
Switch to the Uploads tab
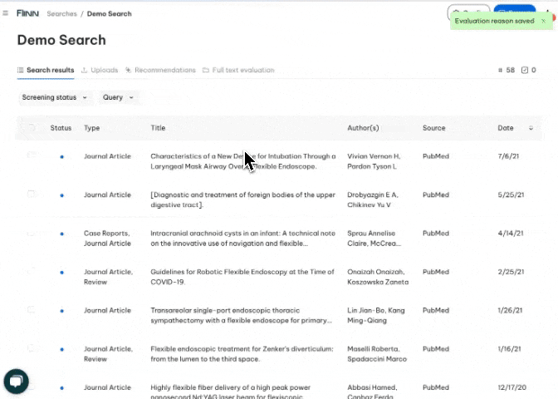point(100,71)
